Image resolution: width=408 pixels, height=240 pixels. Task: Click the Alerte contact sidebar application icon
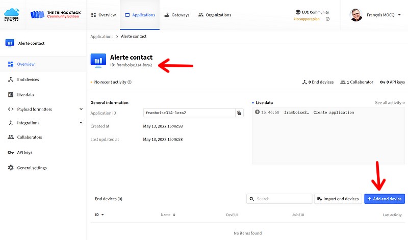[10, 43]
